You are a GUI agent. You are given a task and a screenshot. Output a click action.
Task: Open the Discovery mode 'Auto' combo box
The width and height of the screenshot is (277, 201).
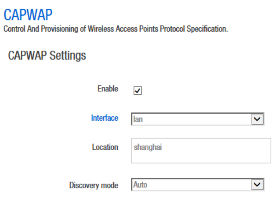click(x=192, y=185)
